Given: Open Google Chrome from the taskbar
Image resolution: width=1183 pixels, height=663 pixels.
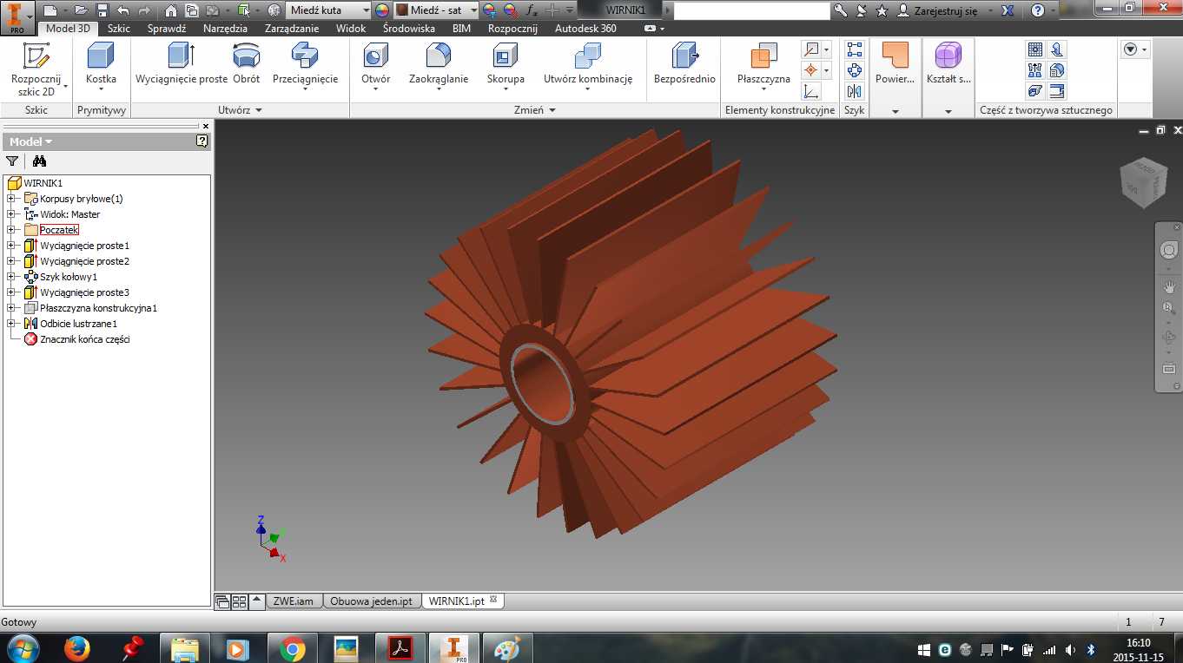Looking at the screenshot, I should coord(292,648).
